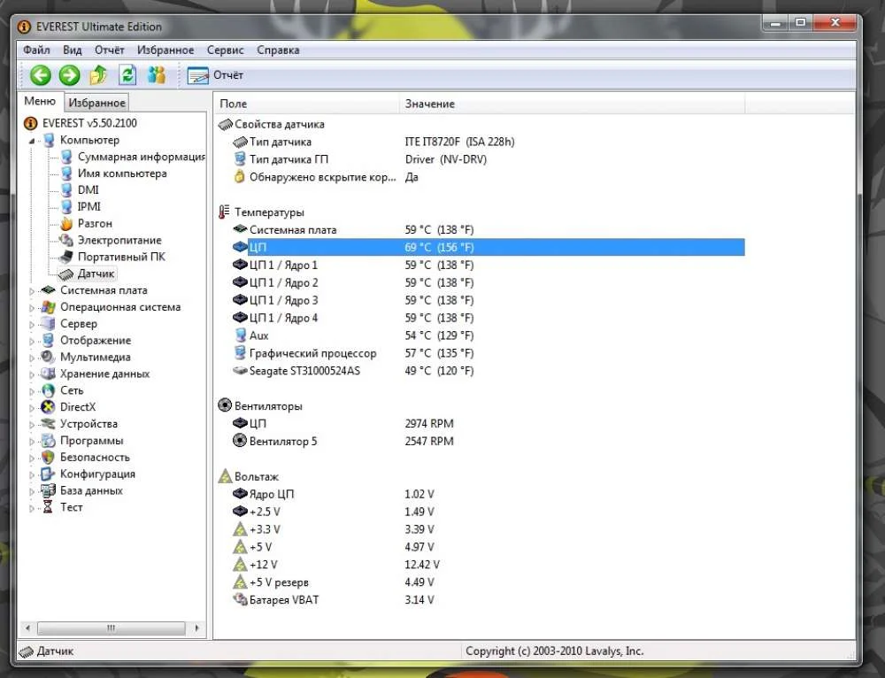885x678 pixels.
Task: Click the Поле column header
Action: pos(234,104)
